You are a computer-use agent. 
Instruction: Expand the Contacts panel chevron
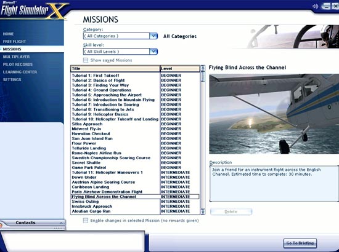(61, 223)
